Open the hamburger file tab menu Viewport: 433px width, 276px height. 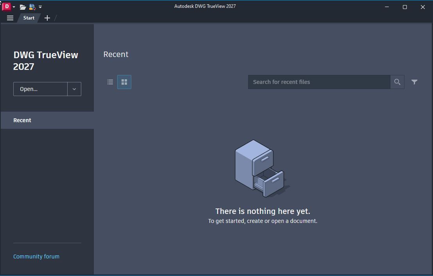click(x=10, y=18)
